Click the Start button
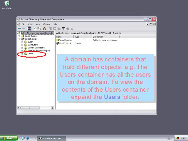This screenshot has height=141, width=188. click(x=9, y=138)
